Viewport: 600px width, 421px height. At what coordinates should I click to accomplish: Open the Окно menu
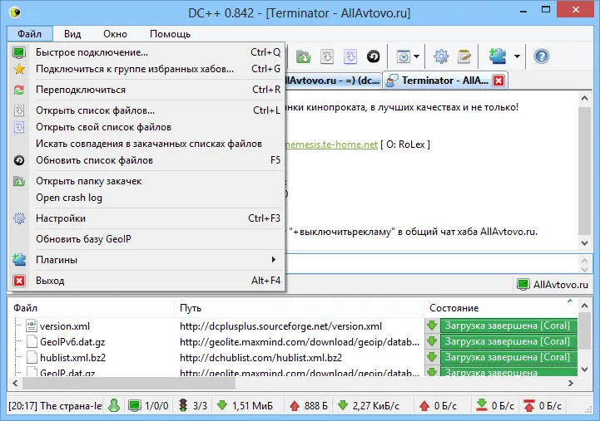pos(115,34)
